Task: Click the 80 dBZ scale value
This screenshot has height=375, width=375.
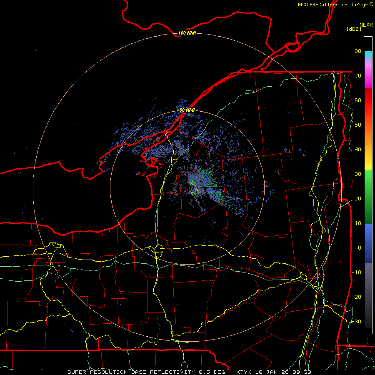Action: click(358, 51)
